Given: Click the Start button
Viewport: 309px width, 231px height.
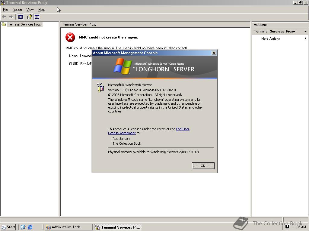Looking at the screenshot, I should coord(8,227).
